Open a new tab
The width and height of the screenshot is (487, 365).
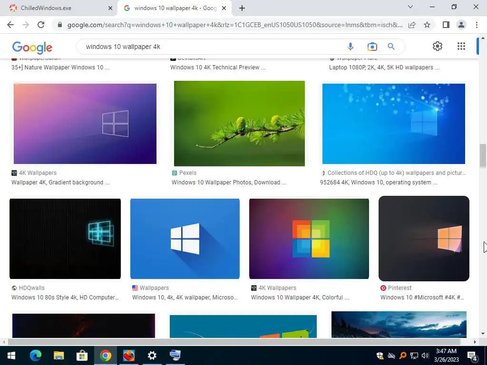coord(242,8)
